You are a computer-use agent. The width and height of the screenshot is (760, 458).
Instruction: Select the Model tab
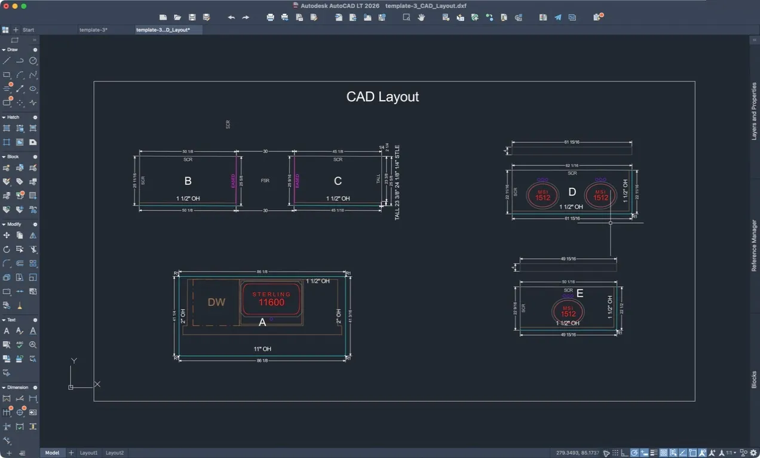tap(53, 453)
